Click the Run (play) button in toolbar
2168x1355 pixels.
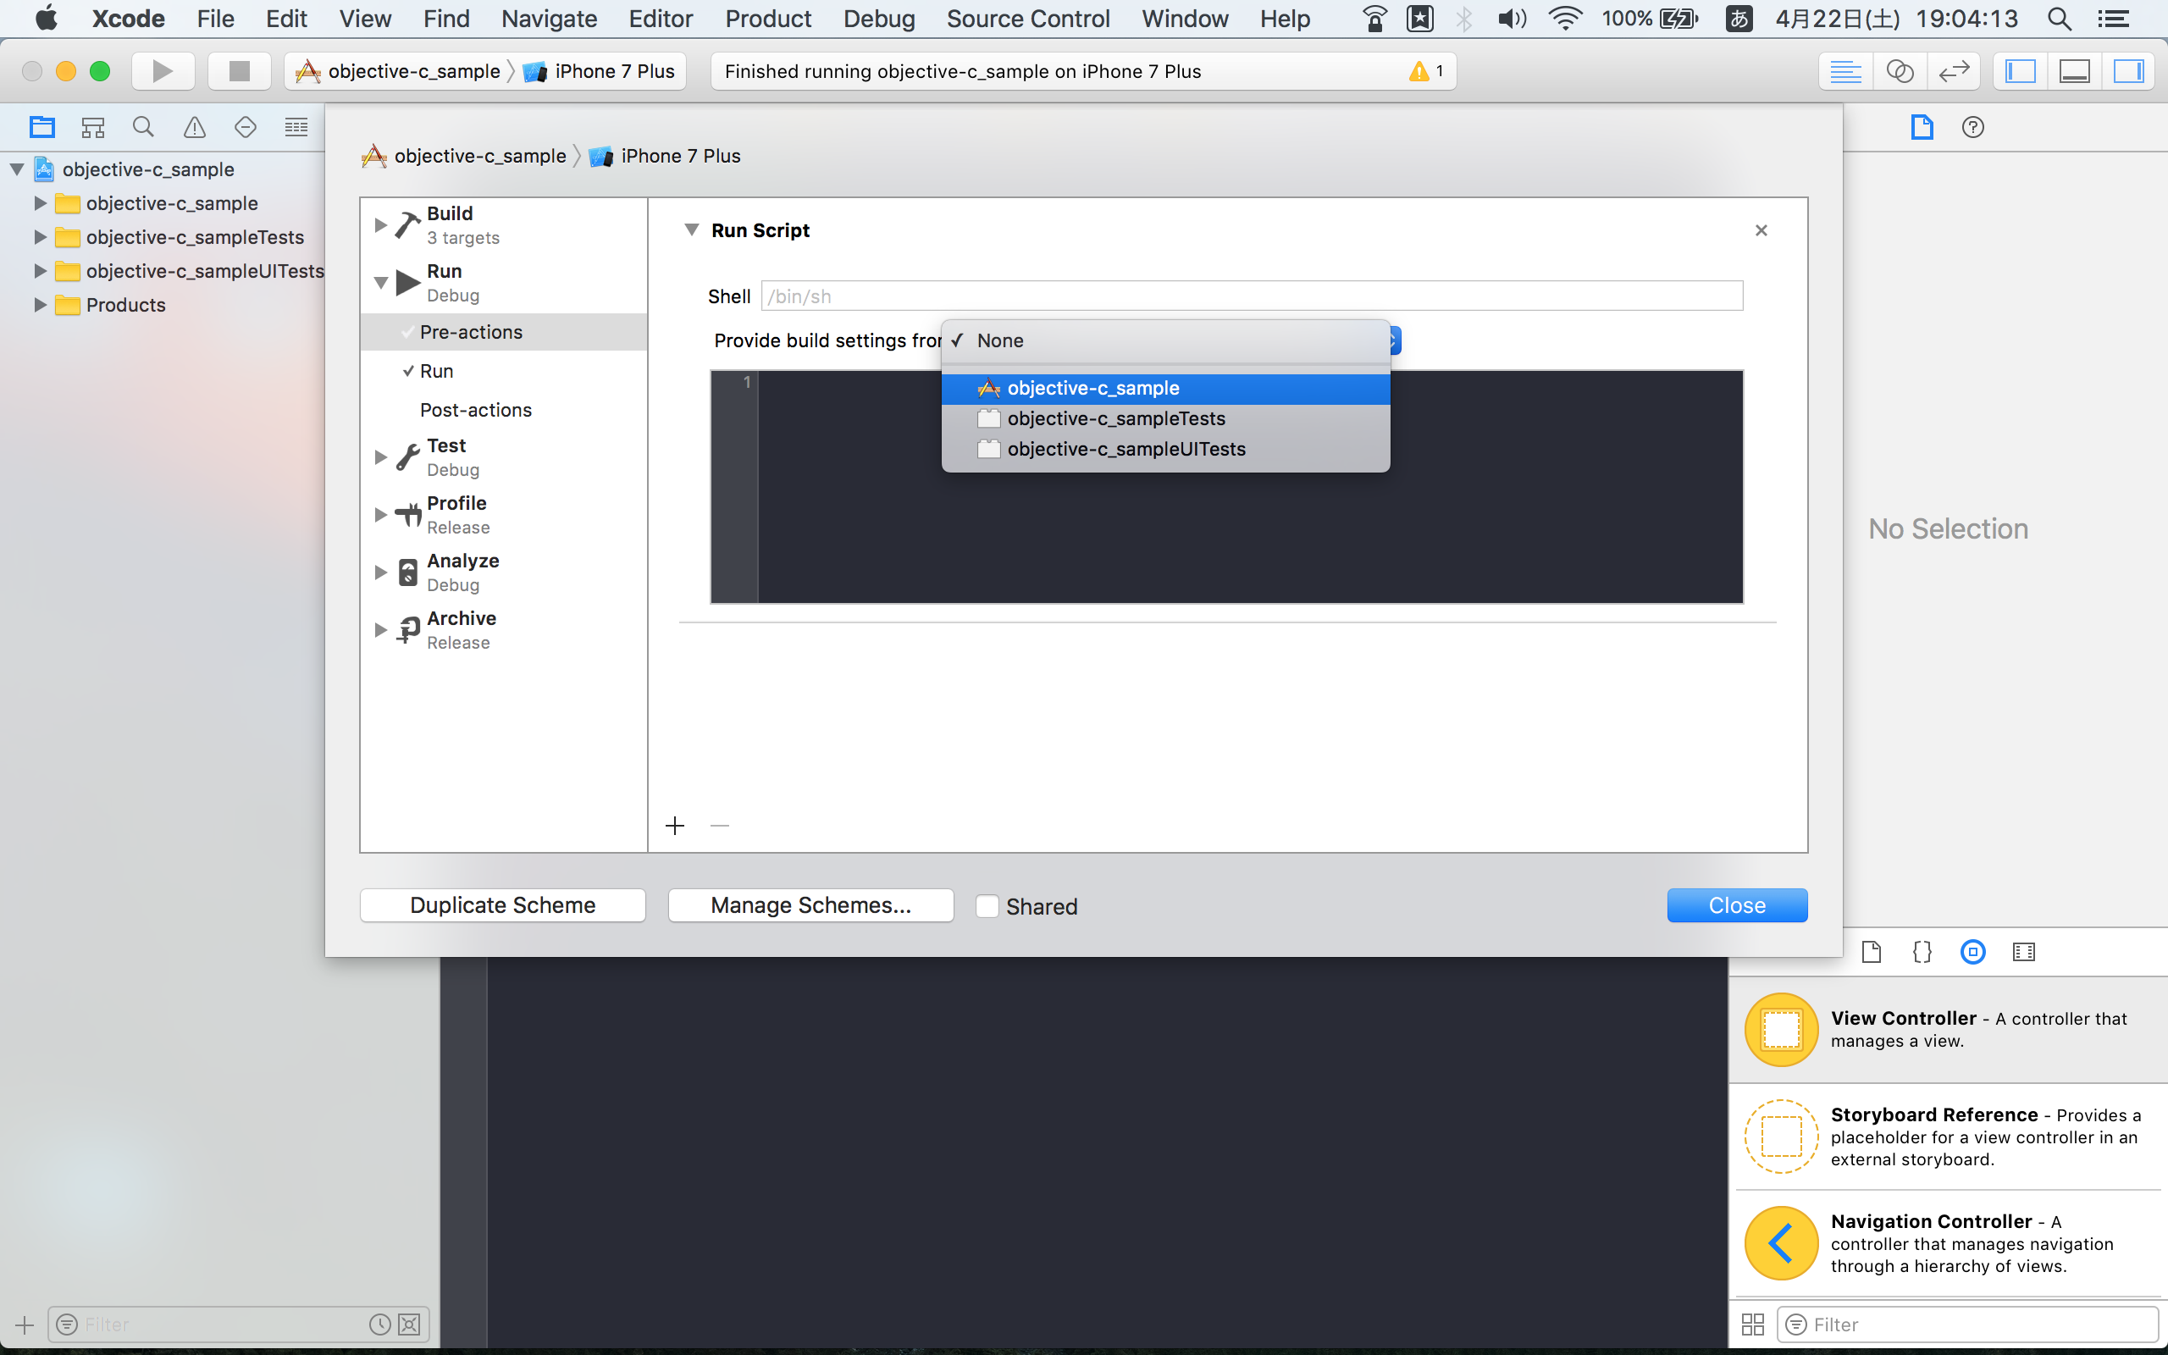pyautogui.click(x=162, y=71)
